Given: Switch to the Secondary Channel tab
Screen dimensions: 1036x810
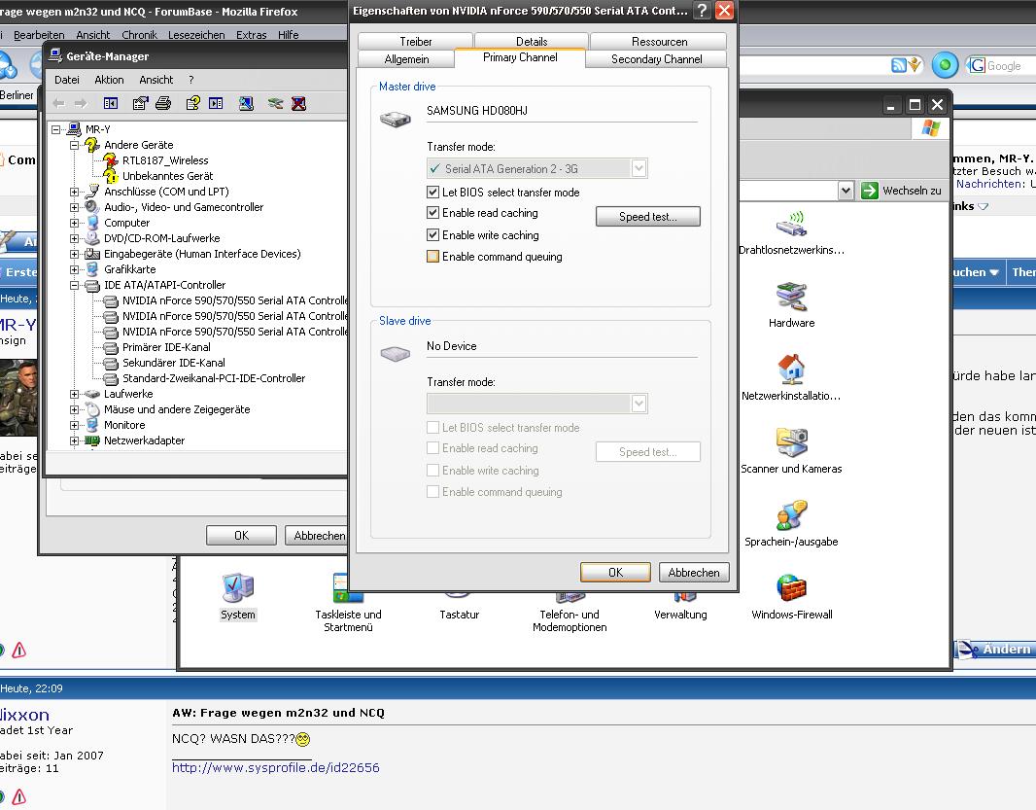Looking at the screenshot, I should [x=656, y=59].
